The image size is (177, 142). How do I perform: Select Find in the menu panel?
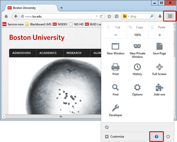click(x=115, y=90)
